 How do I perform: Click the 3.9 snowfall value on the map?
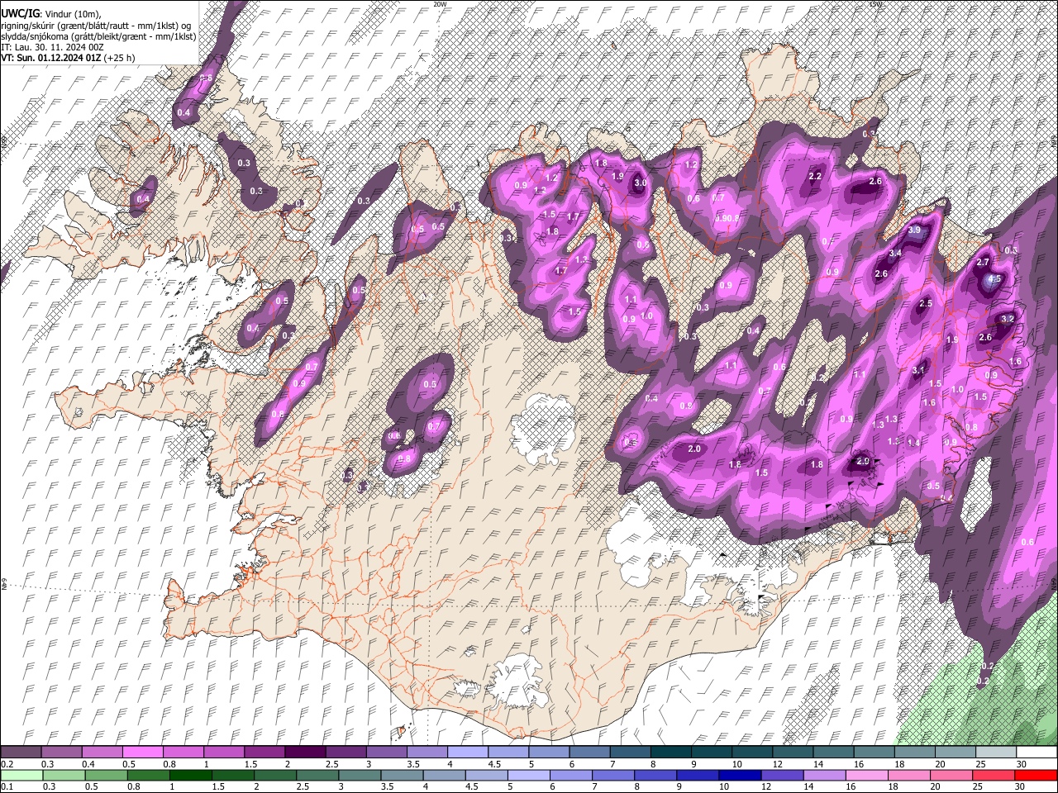[914, 230]
